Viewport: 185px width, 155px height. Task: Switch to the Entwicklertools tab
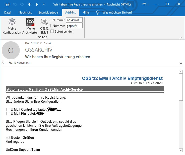(x=48, y=13)
